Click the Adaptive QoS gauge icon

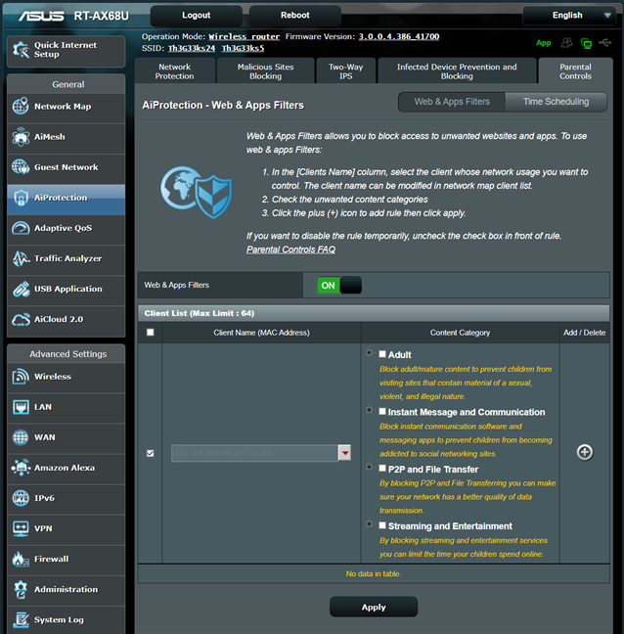(21, 228)
